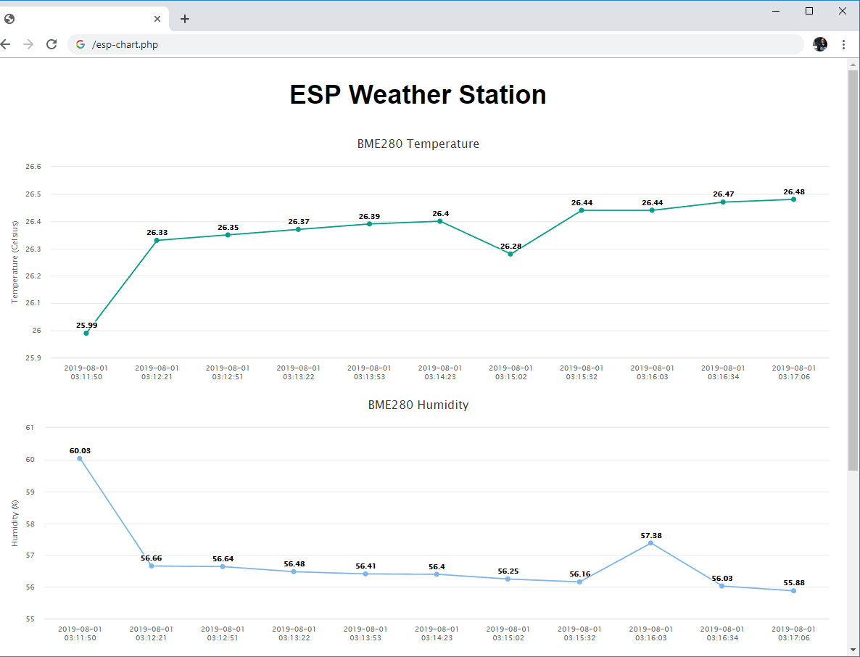Click inside the browser address bar

290,44
